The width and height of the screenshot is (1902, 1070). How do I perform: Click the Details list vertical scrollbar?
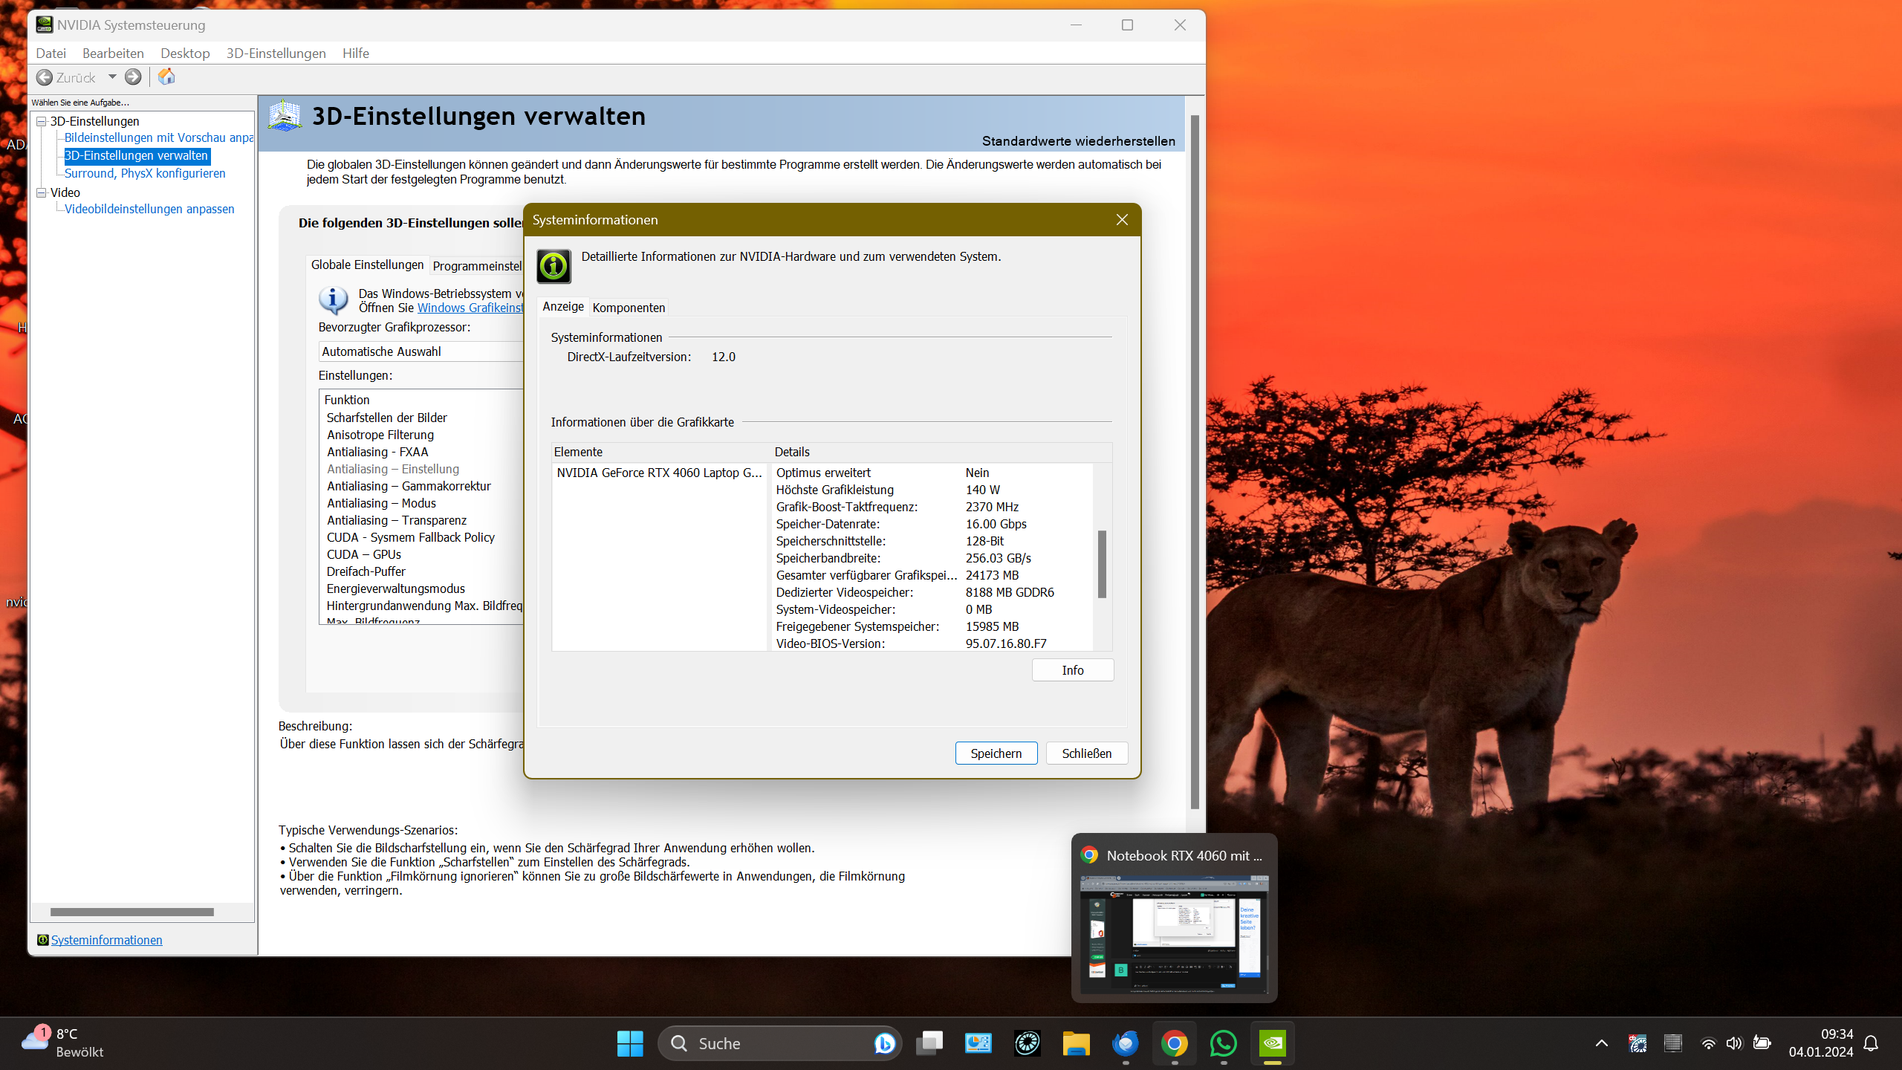point(1102,563)
